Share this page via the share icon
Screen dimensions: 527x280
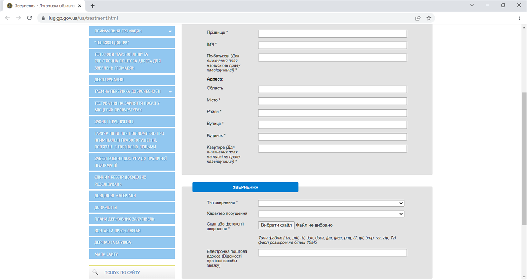pyautogui.click(x=418, y=18)
